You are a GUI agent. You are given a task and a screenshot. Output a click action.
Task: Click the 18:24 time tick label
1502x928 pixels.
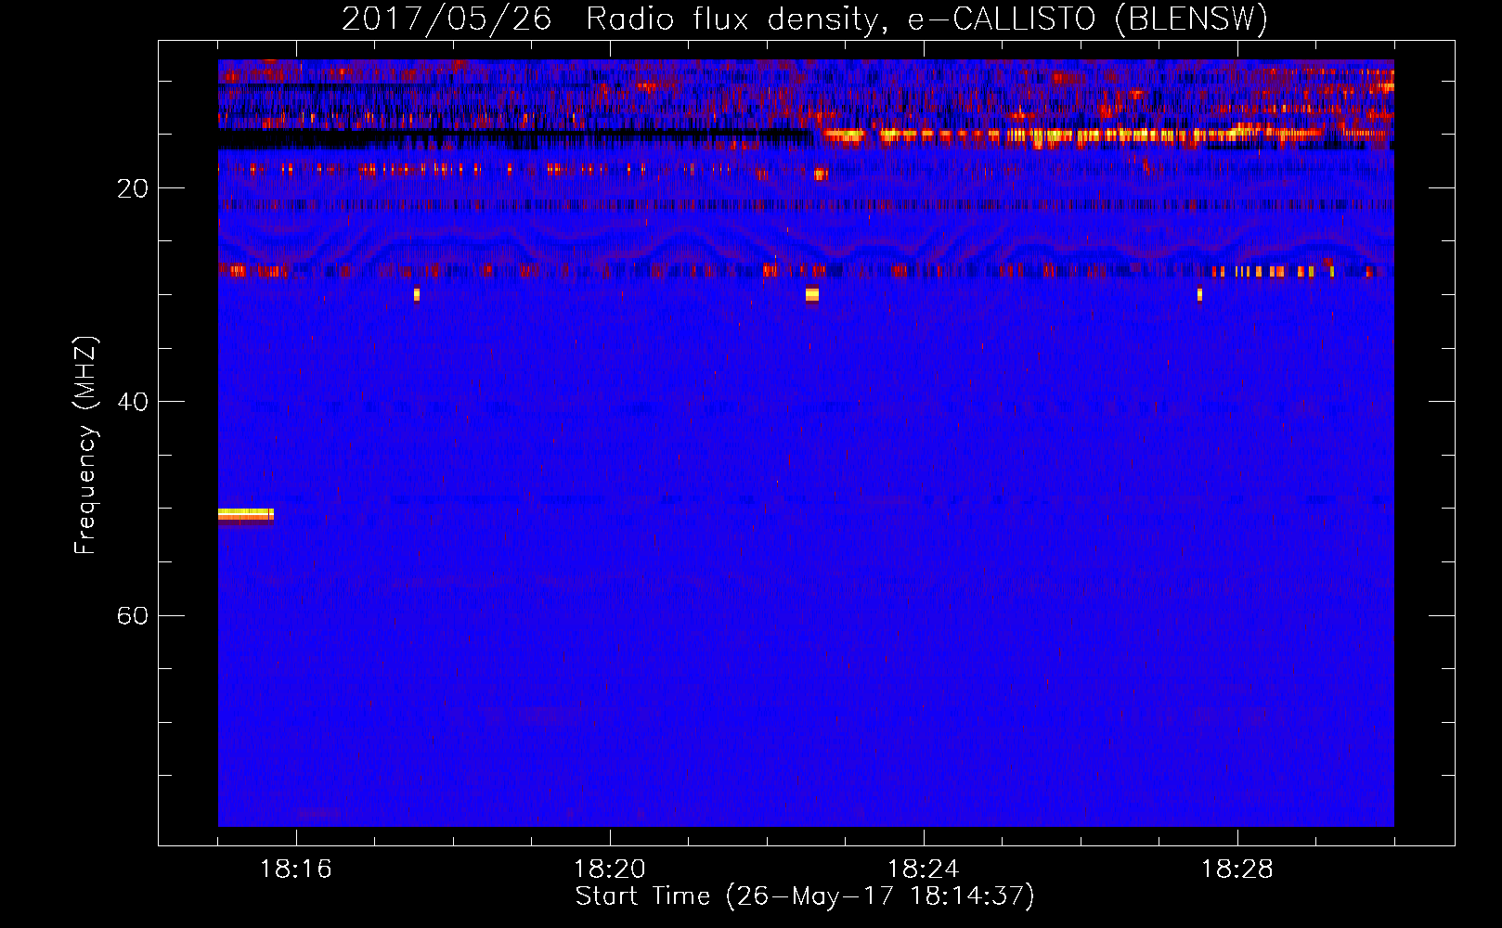(x=923, y=870)
